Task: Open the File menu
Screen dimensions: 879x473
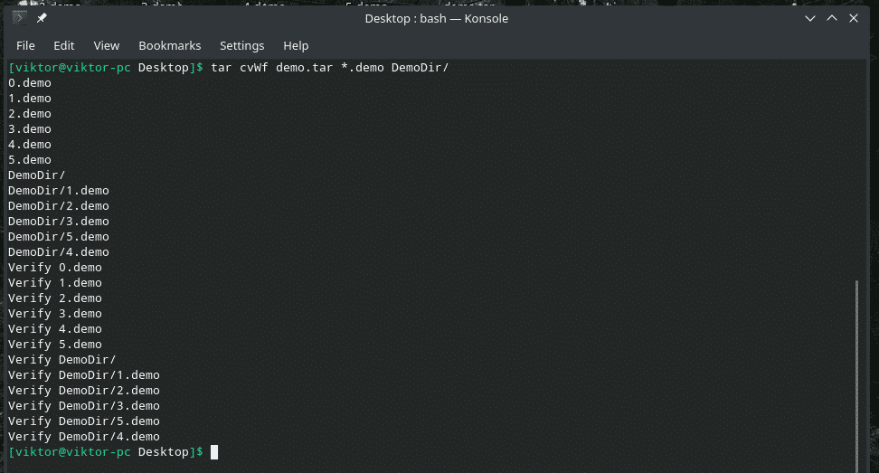Action: click(x=25, y=45)
